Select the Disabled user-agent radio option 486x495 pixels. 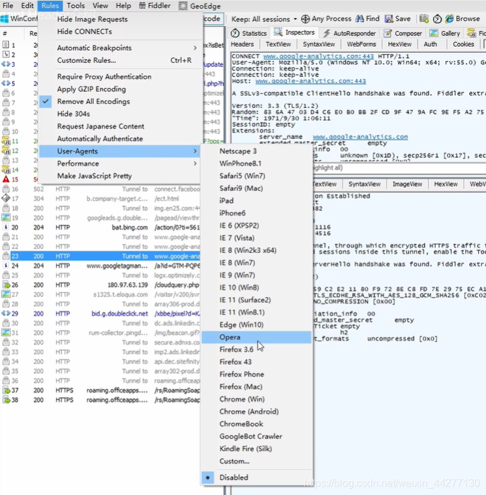256,478
